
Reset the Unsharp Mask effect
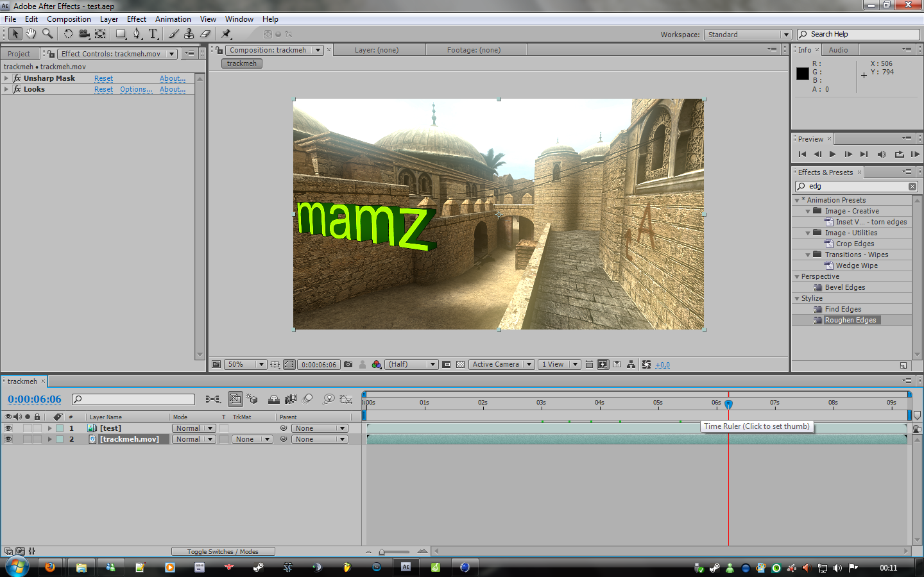[103, 78]
